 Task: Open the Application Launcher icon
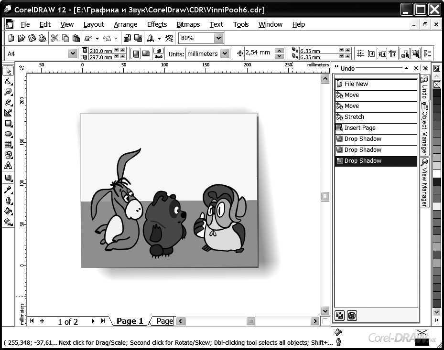click(x=151, y=38)
